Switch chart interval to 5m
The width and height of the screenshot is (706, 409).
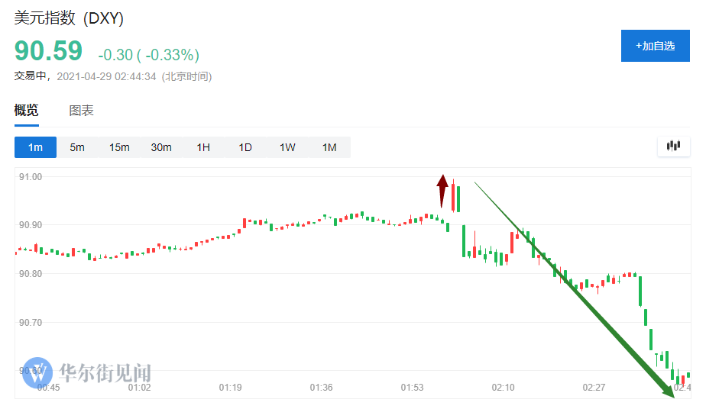point(77,147)
